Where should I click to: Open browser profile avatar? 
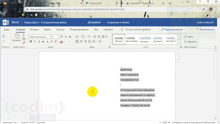click(x=211, y=9)
